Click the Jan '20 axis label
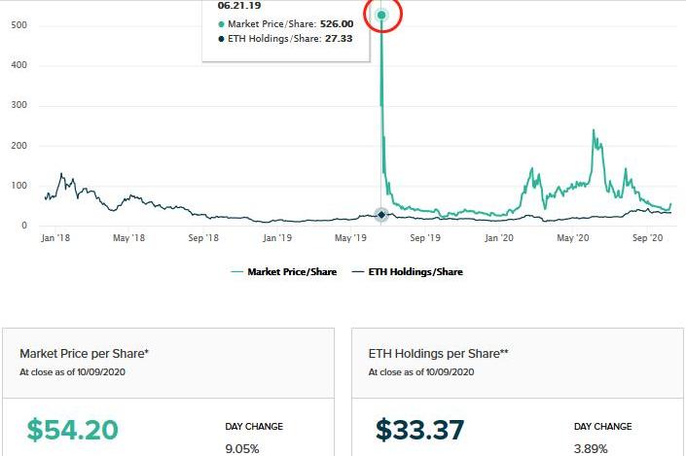 (x=499, y=238)
